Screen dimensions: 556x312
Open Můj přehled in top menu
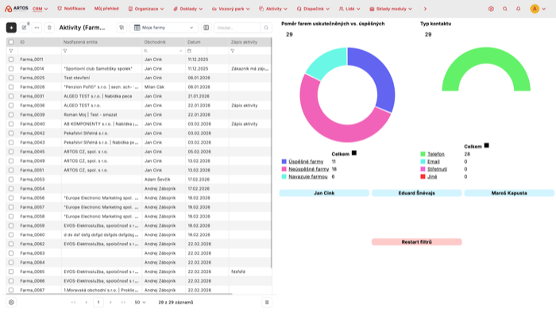pos(106,9)
